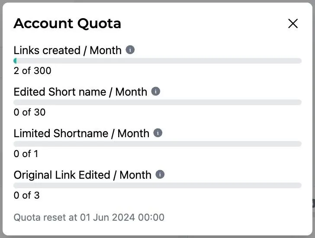Click the '2 of 300' usage text
The image size is (315, 238).
pyautogui.click(x=32, y=71)
